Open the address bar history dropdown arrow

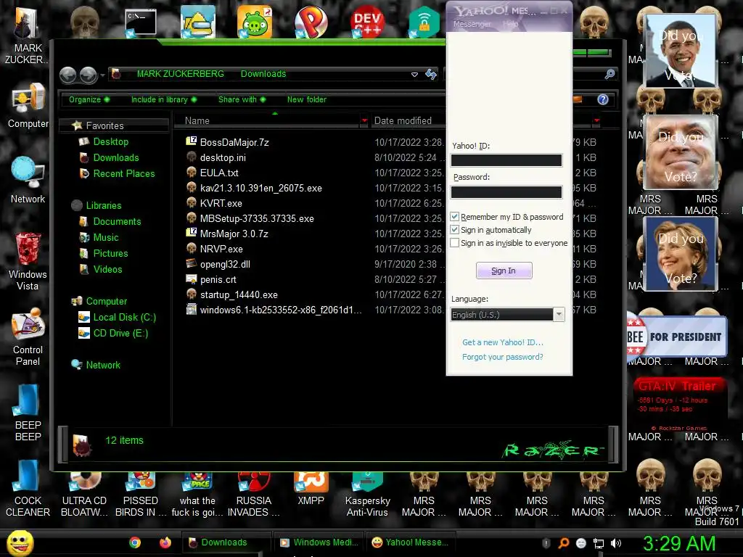[414, 75]
